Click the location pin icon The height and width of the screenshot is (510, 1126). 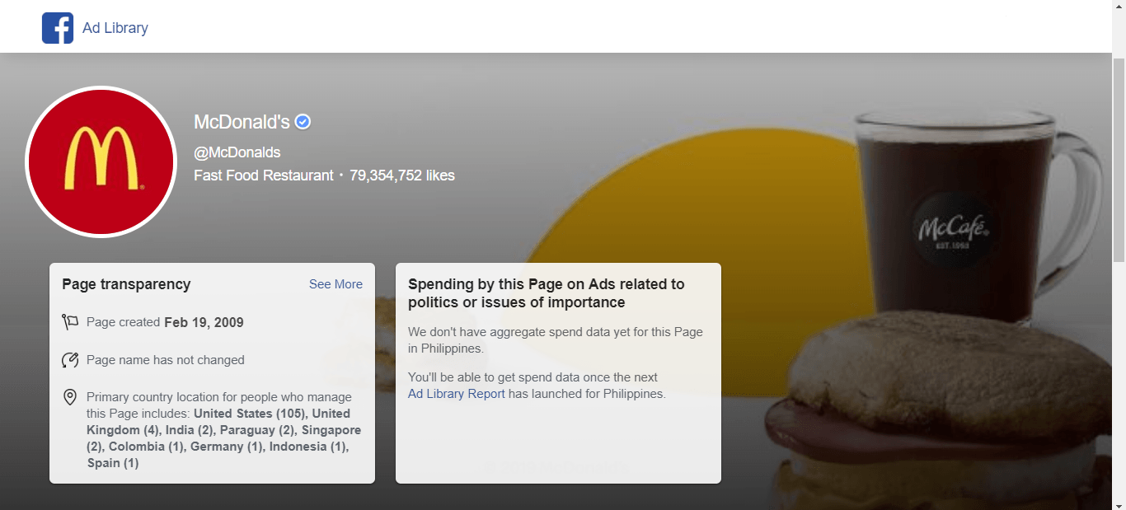(x=70, y=398)
